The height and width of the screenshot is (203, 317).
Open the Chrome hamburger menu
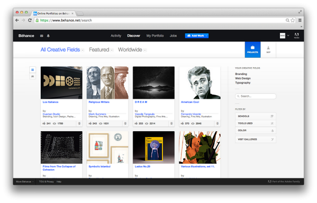pos(300,20)
